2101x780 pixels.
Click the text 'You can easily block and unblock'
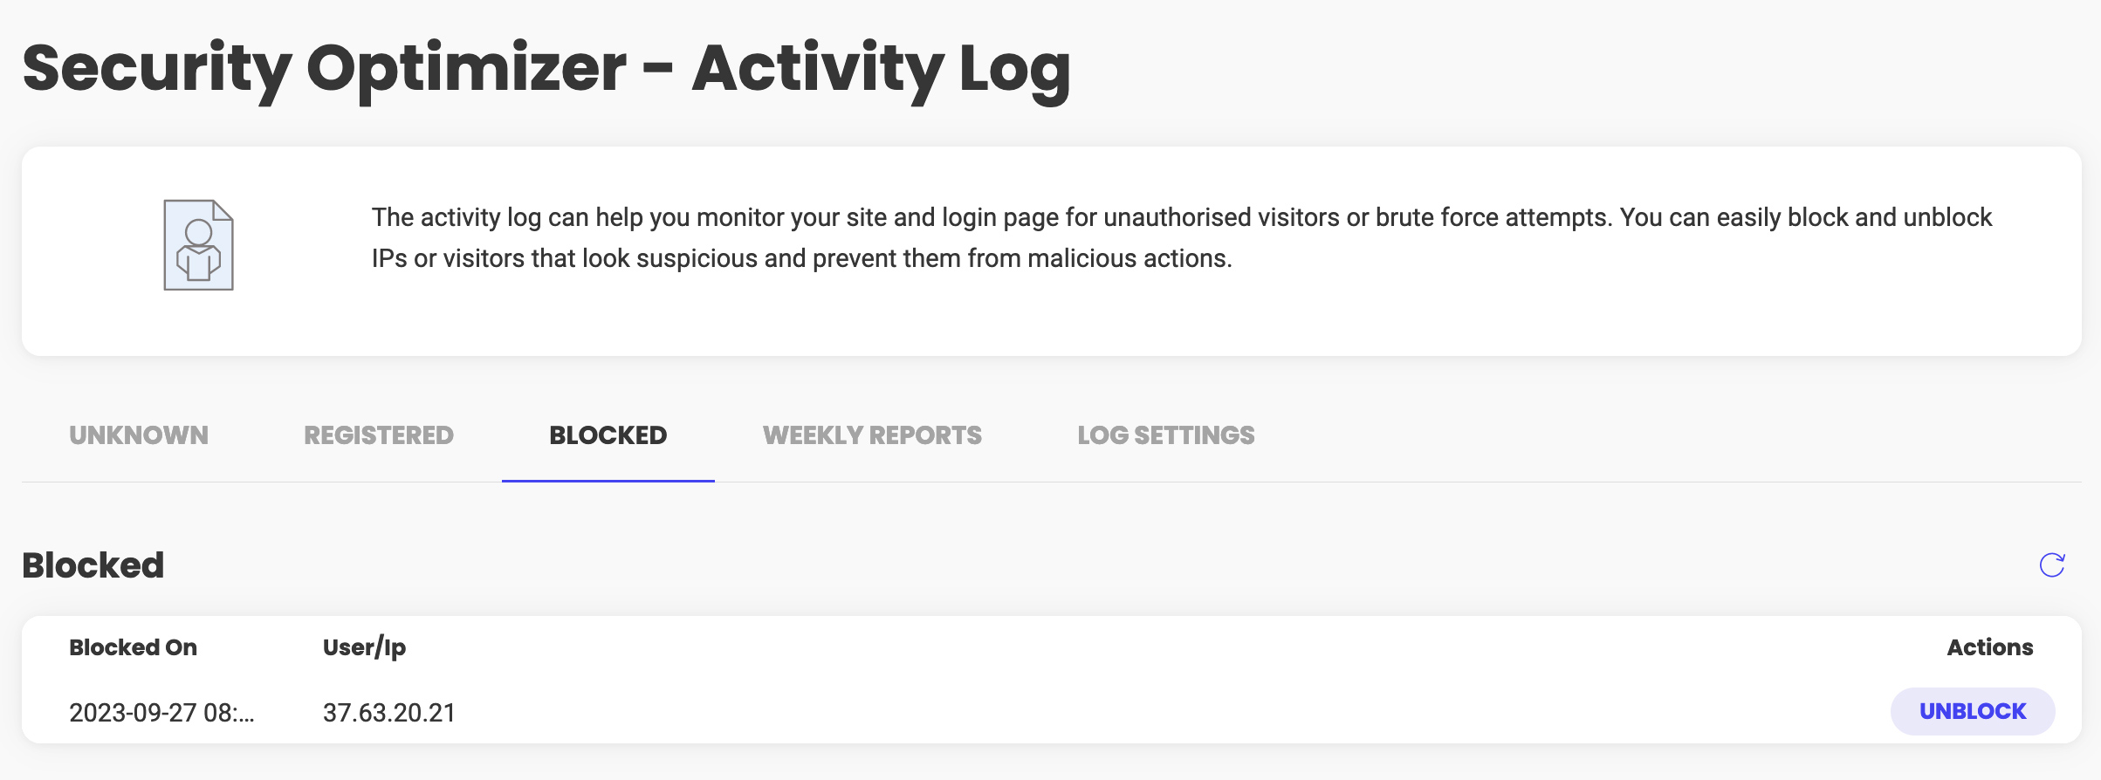point(1806,217)
